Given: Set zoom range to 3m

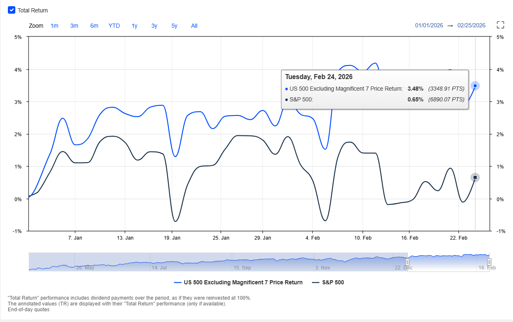Looking at the screenshot, I should click(74, 26).
